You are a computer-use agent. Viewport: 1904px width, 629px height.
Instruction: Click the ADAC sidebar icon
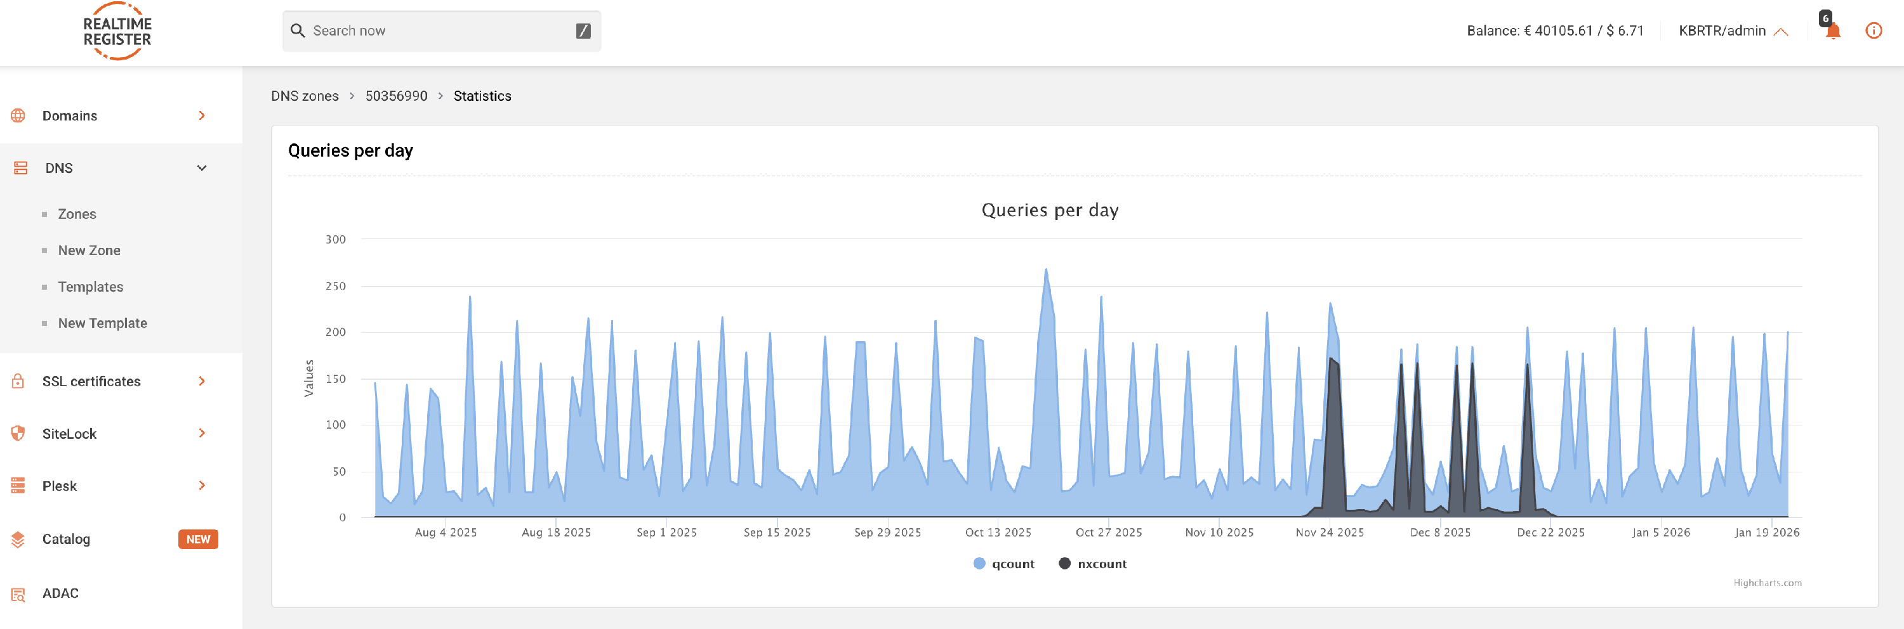click(x=18, y=594)
